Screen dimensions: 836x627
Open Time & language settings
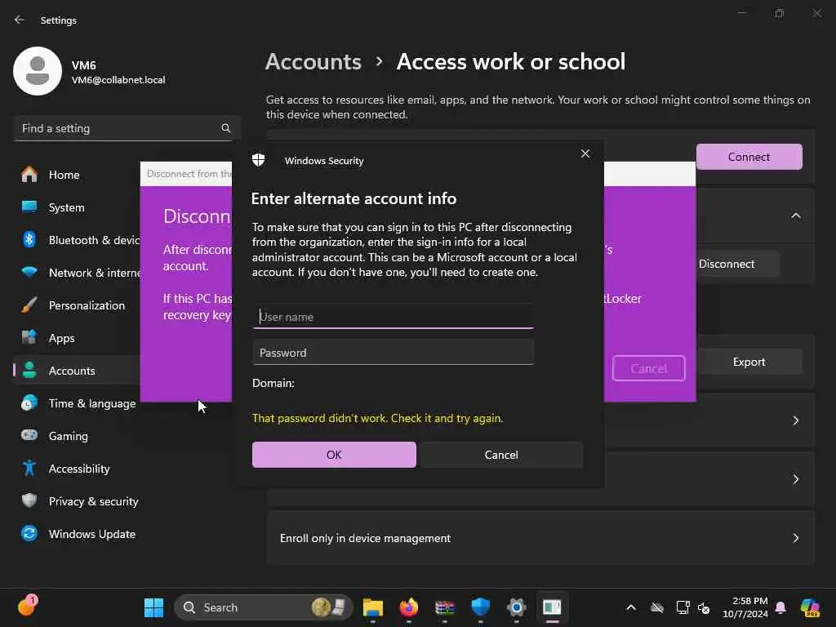(78, 403)
